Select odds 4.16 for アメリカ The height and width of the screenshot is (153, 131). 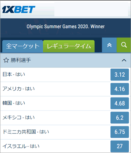pyautogui.click(x=120, y=89)
